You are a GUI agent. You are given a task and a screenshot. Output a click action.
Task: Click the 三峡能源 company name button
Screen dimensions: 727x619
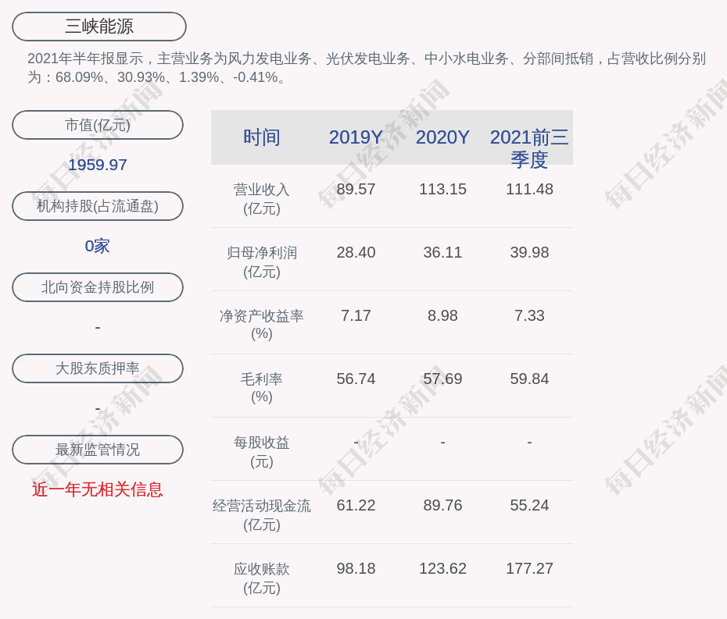click(x=99, y=27)
